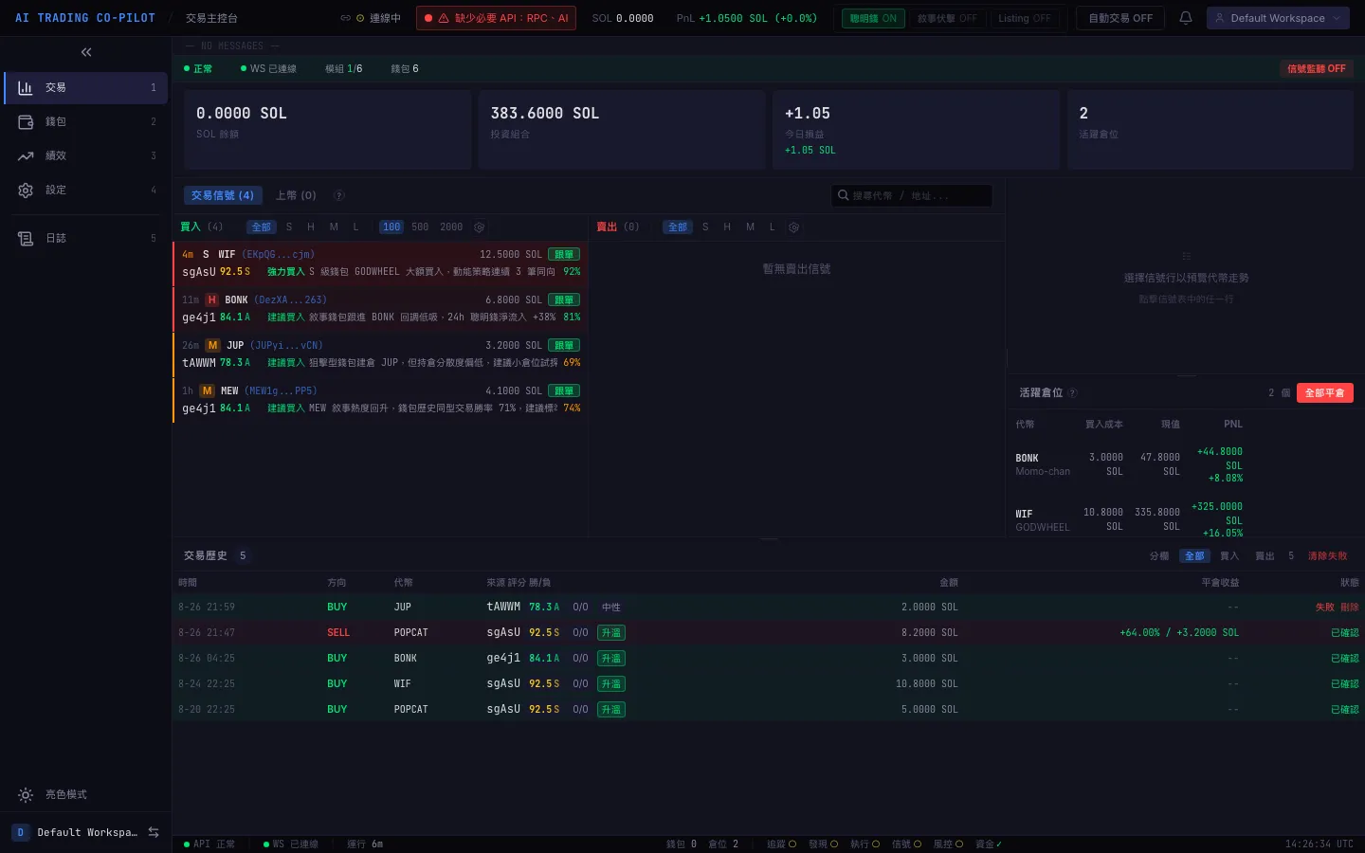This screenshot has height=853, width=1365.
Task: Open buy signals column settings gear
Action: [x=479, y=227]
